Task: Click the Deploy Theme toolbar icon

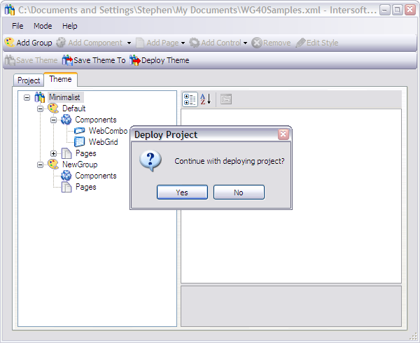Action: [135, 60]
